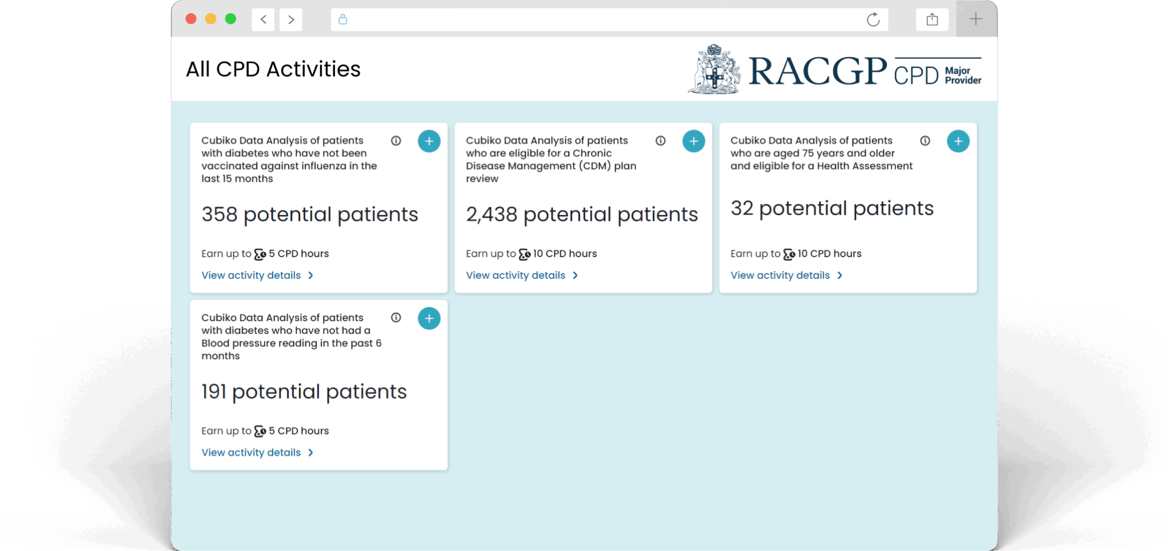Add the Chronic Disease Management plan review activity

point(693,141)
